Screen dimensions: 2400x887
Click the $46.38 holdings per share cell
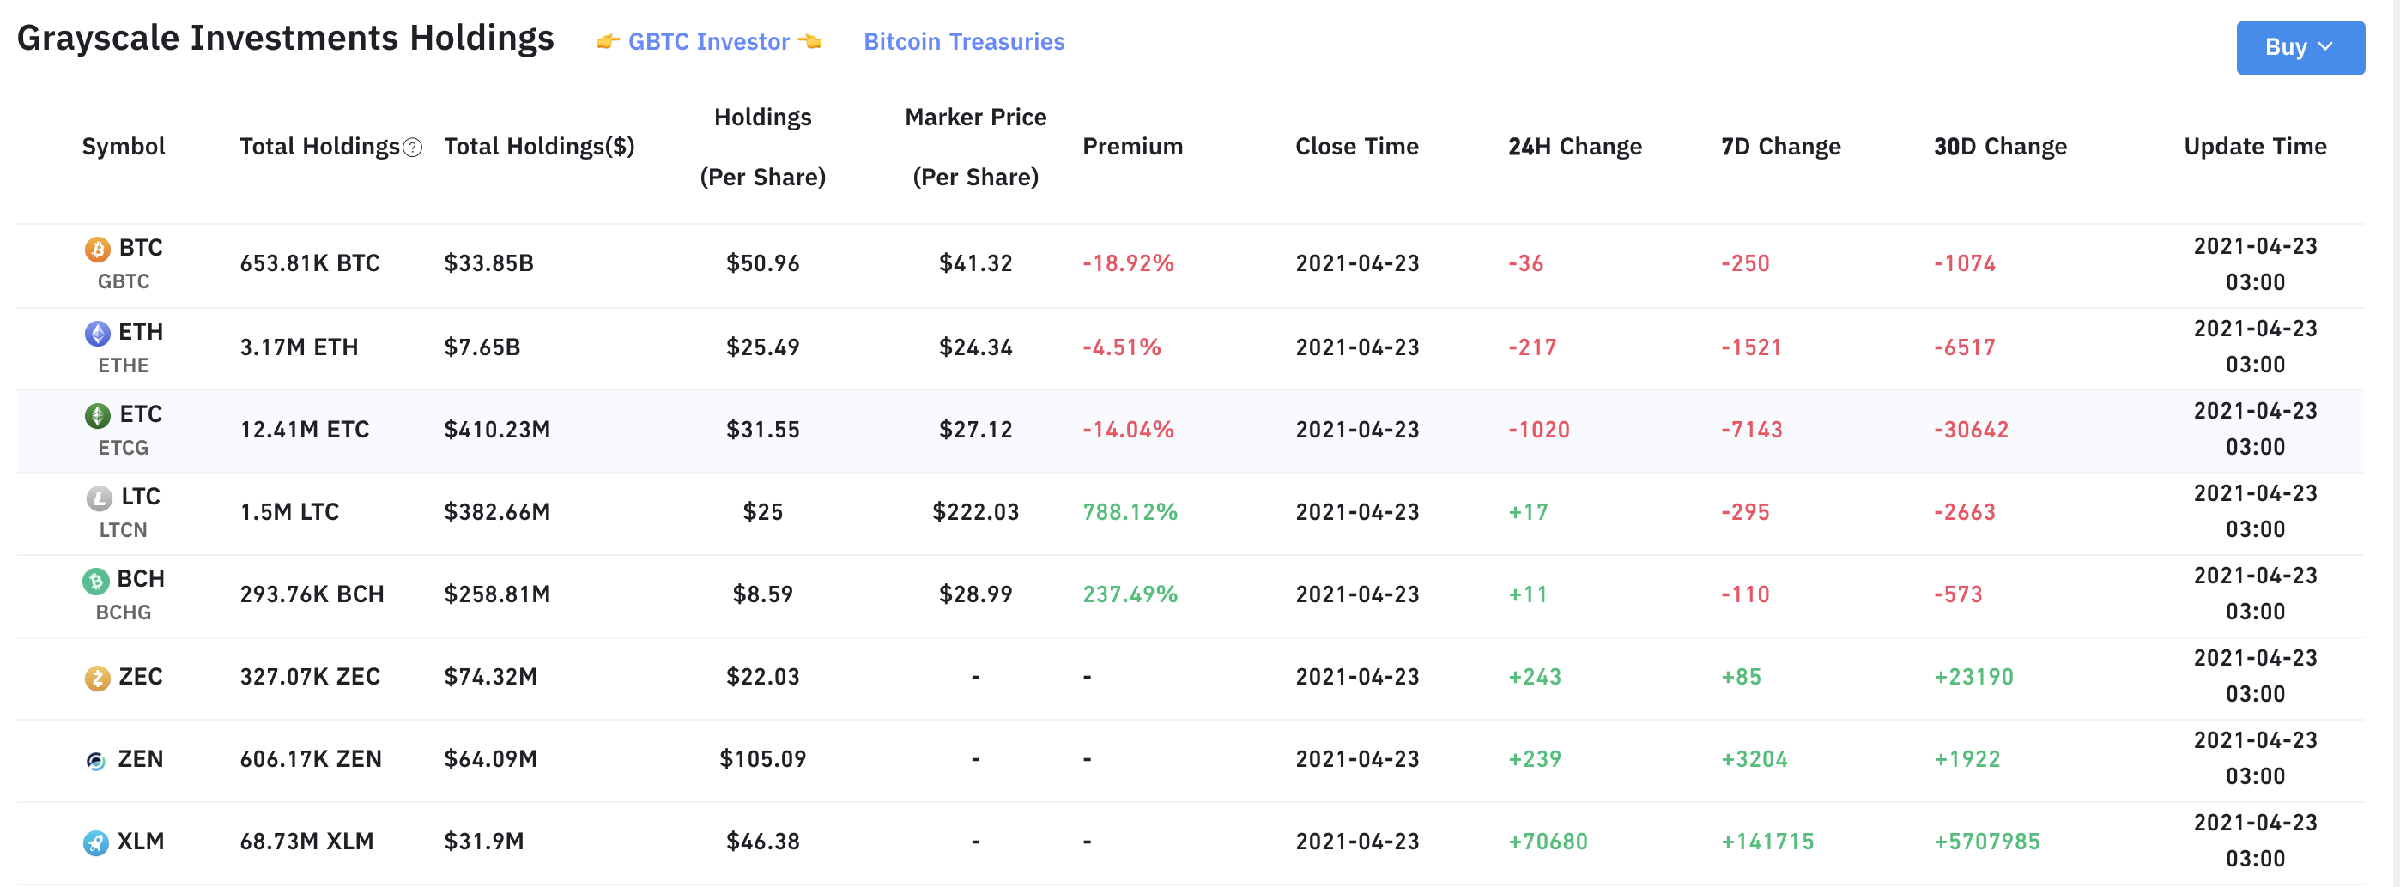(x=763, y=842)
